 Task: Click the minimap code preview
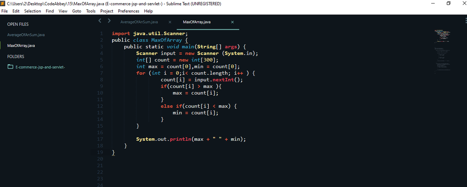[x=443, y=51]
